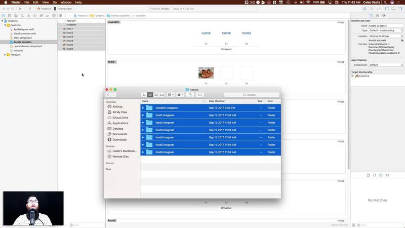Expand the Products group triangle
405x228 pixels.
click(x=5, y=55)
